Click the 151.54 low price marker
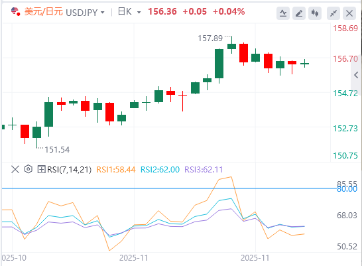The image size is (362, 266). 57,150
